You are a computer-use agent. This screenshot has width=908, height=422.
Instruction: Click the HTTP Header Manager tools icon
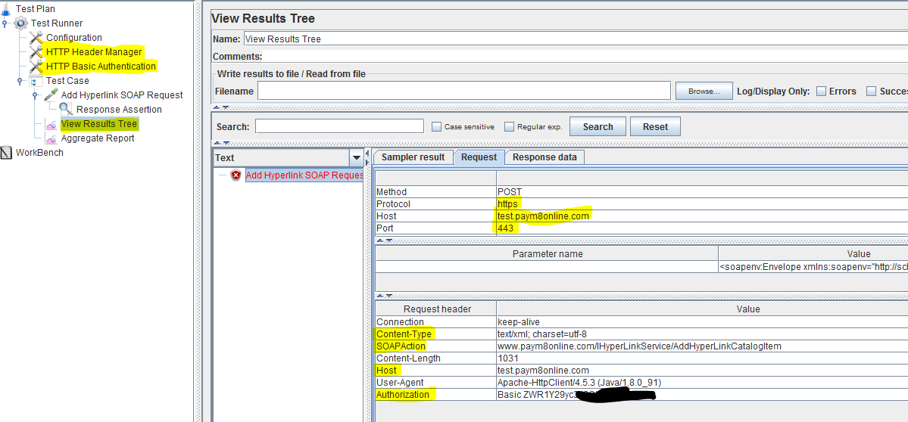coord(36,52)
